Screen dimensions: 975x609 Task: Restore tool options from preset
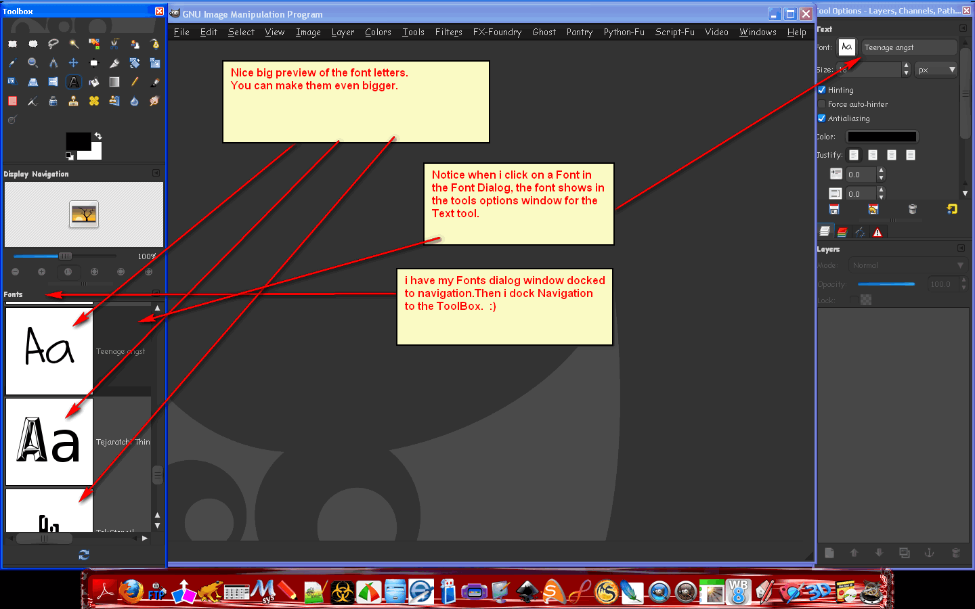[x=873, y=210]
